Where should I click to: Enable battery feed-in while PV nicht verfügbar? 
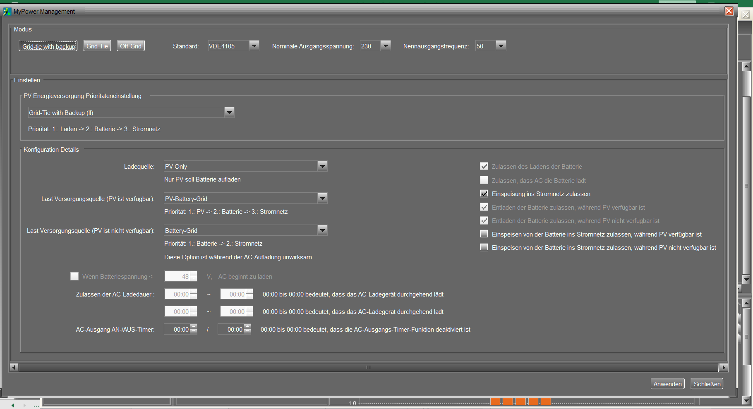point(484,247)
